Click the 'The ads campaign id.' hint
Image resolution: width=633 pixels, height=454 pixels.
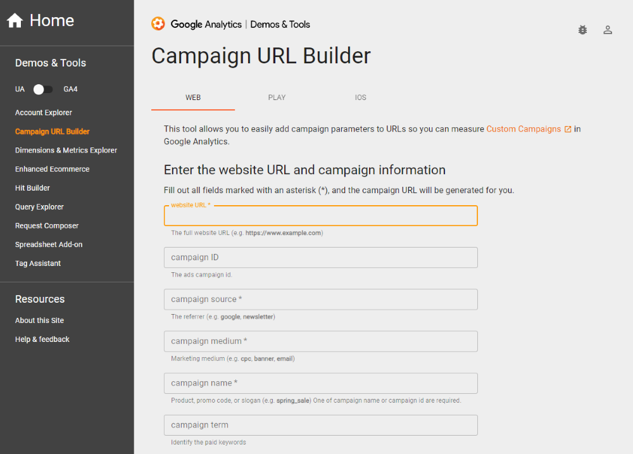pyautogui.click(x=201, y=275)
